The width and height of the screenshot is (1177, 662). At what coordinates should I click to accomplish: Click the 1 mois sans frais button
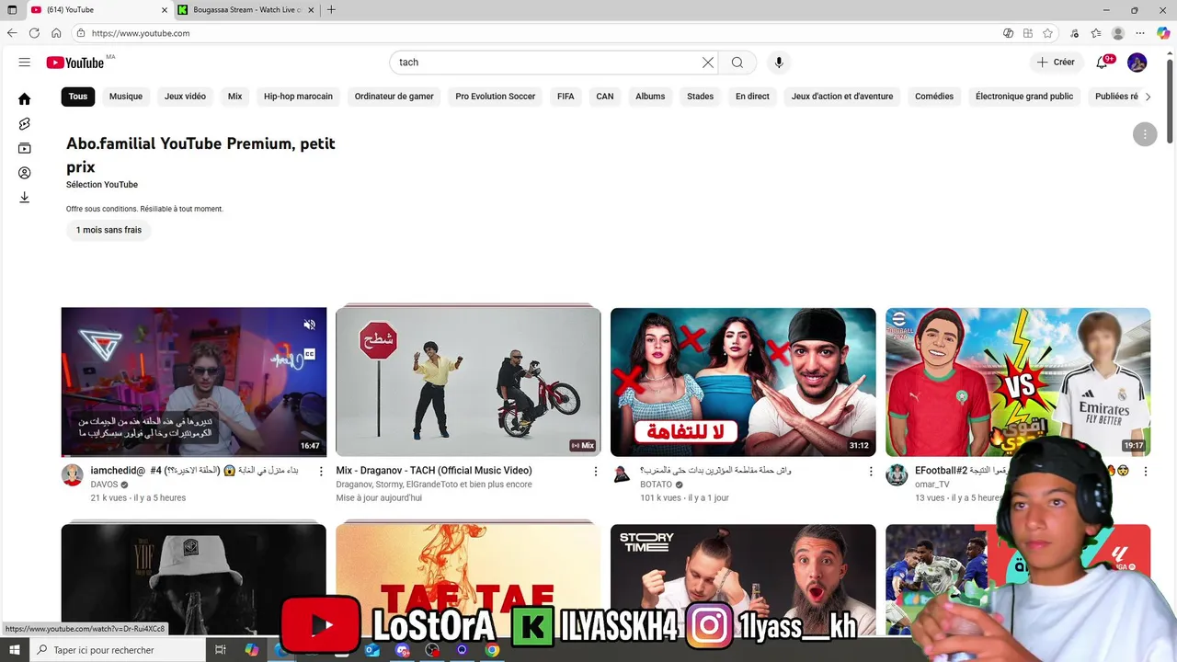pos(109,230)
